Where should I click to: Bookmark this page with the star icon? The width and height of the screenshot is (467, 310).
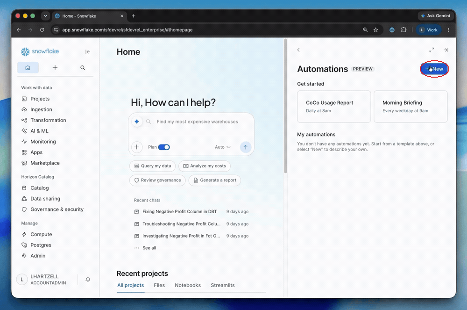point(376,30)
